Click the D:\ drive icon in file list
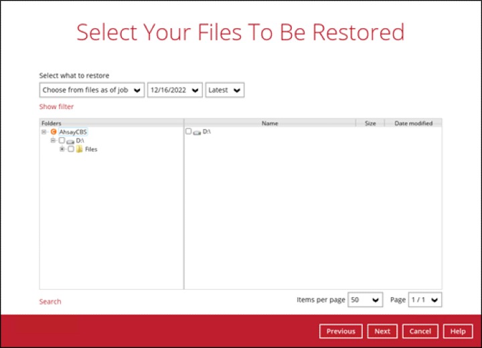This screenshot has width=482, height=348. coord(197,133)
